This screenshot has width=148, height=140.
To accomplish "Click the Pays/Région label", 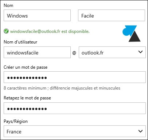I will coord(16,121).
